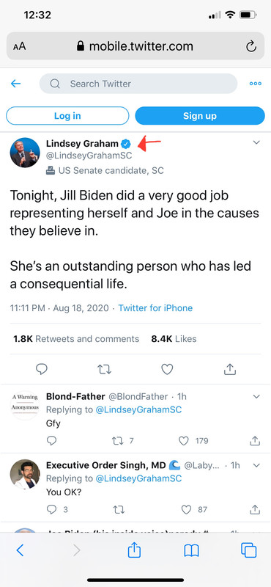
Task: Click the Log in button
Action: tap(67, 116)
